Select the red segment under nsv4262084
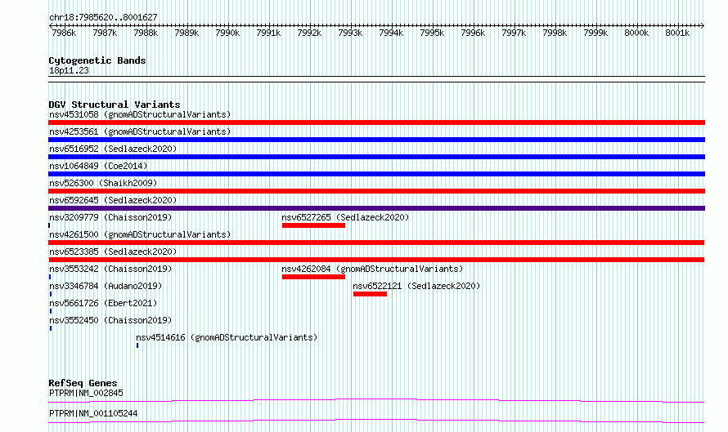This screenshot has width=728, height=432. 313,277
